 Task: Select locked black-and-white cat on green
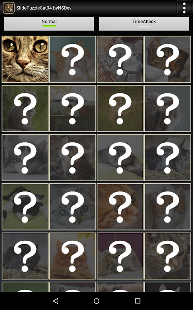(25, 207)
